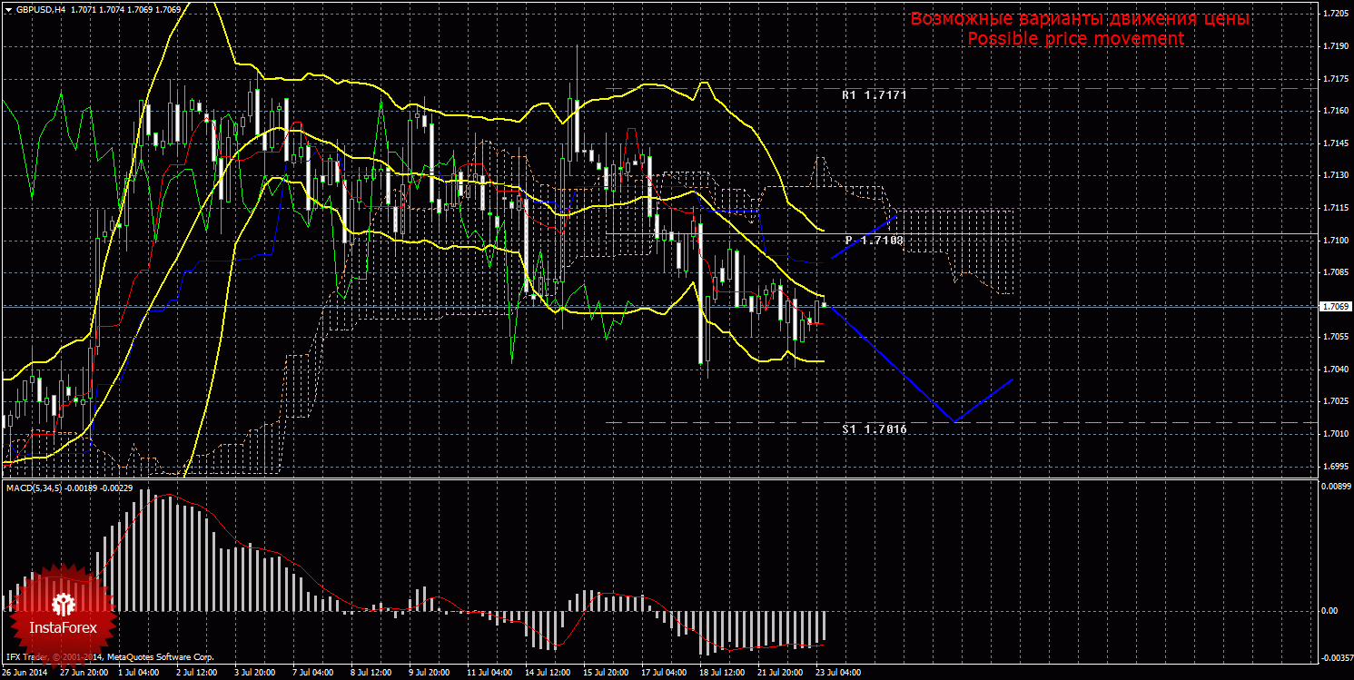Click the '26 Jun 2014' date on time axis

tap(25, 673)
